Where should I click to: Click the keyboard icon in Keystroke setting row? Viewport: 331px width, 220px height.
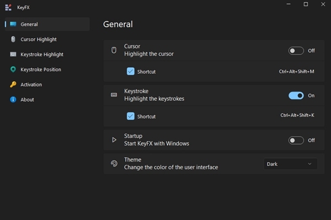[x=114, y=95]
